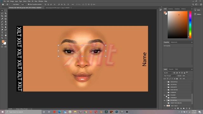Screen dimensions: 203x114
Task: Select the Hand tool
Action: click(x=6, y=35)
